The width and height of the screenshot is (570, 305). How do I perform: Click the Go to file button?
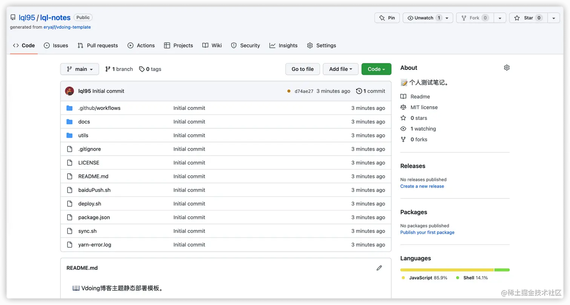click(302, 69)
